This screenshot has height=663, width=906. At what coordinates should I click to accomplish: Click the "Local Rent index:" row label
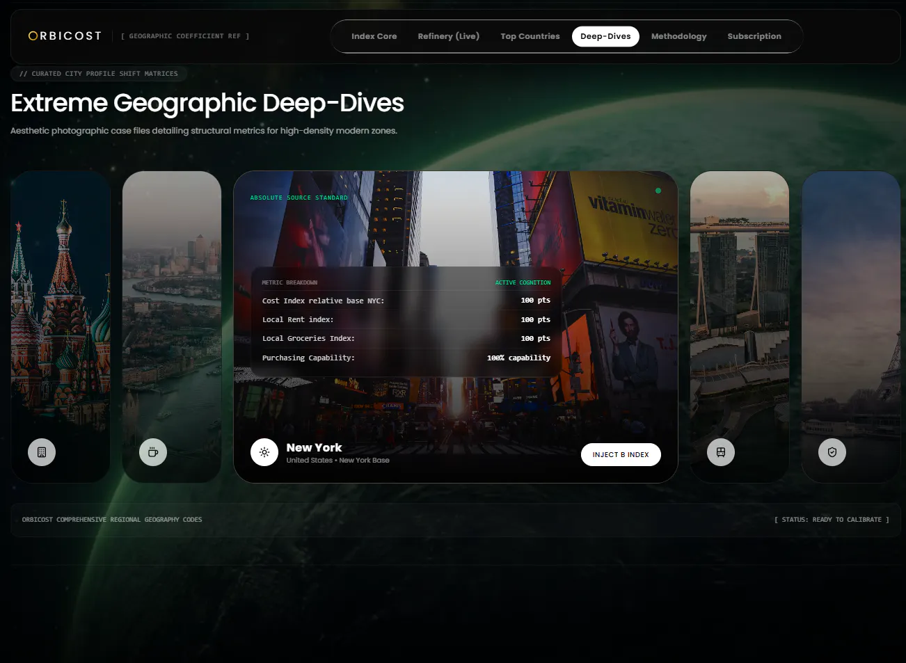(x=298, y=319)
